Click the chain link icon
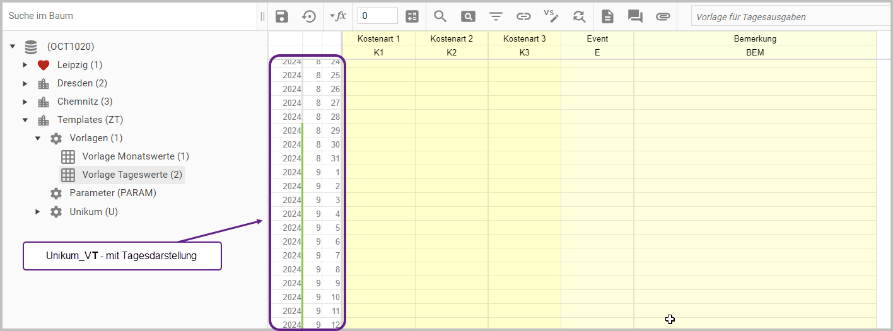 523,17
